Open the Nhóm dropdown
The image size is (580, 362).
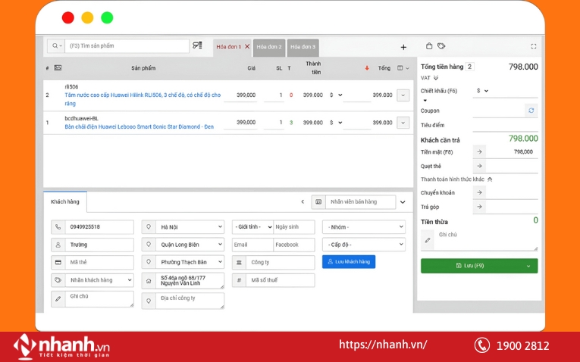point(364,226)
